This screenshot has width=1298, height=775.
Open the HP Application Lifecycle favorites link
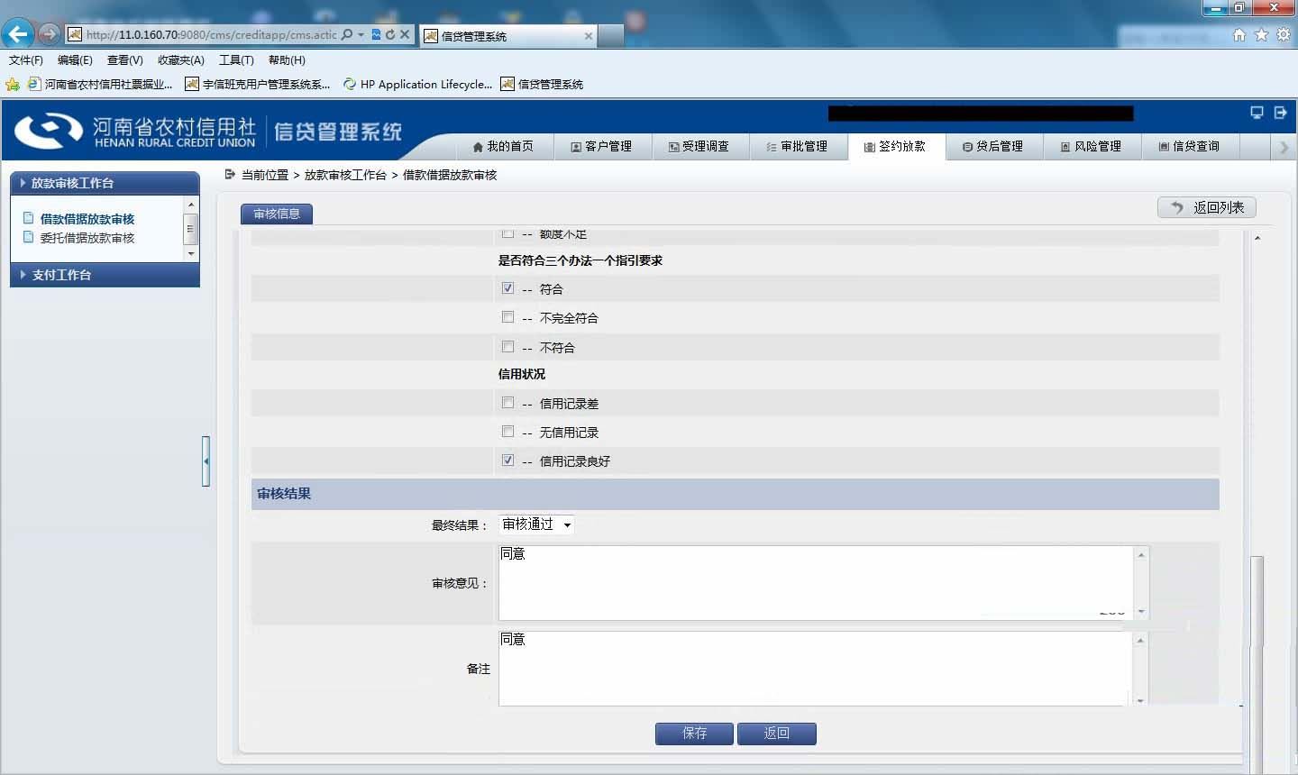418,84
